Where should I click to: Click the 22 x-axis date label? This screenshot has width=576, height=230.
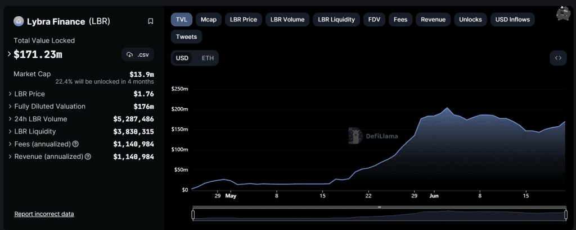coord(368,196)
